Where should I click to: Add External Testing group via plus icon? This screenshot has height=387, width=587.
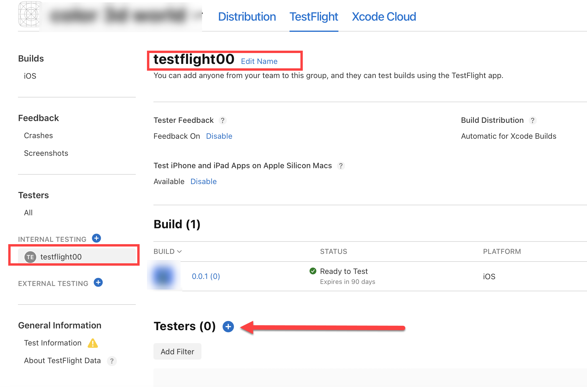click(x=98, y=282)
